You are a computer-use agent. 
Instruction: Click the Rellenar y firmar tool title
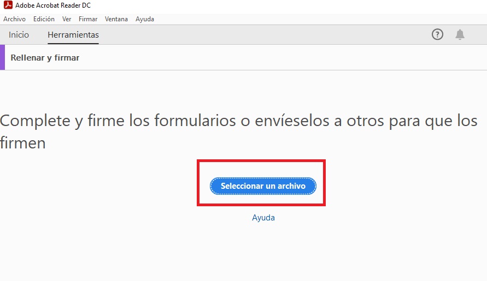pyautogui.click(x=45, y=58)
